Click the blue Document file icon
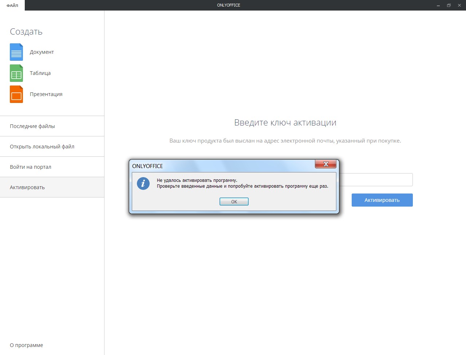This screenshot has height=355, width=466. click(x=16, y=52)
